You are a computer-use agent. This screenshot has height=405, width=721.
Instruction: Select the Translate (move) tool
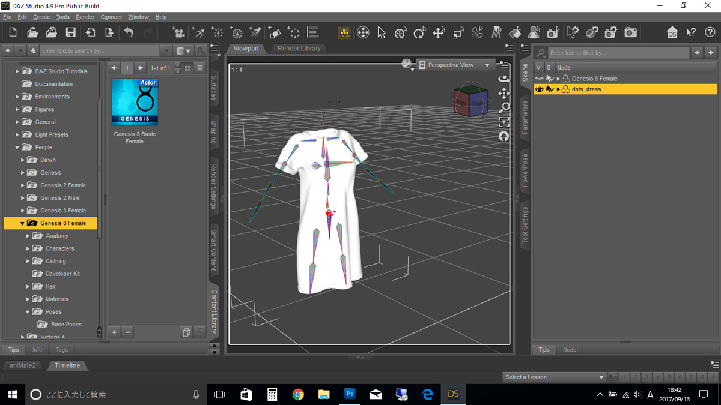tap(439, 32)
